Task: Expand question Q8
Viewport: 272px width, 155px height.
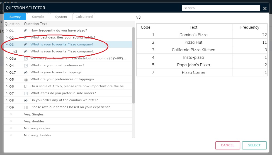Action: coord(7,100)
